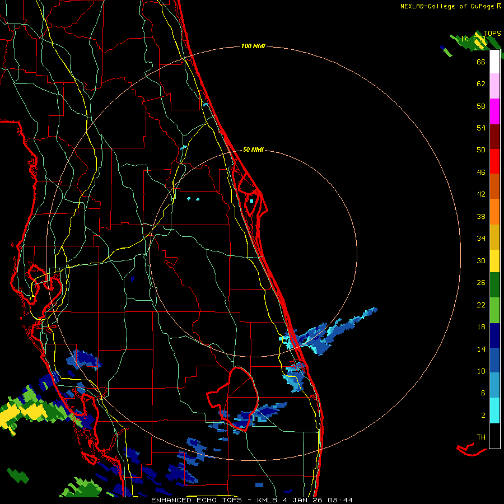The height and width of the screenshot is (504, 504).
Task: Select the maroon legend swatch
Action: coord(494,137)
